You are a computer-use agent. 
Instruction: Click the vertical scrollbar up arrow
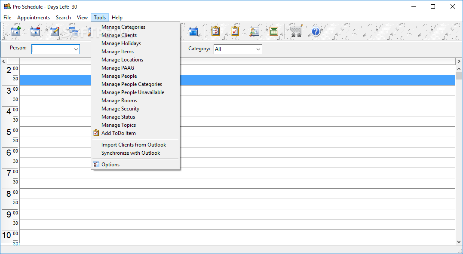pos(459,69)
